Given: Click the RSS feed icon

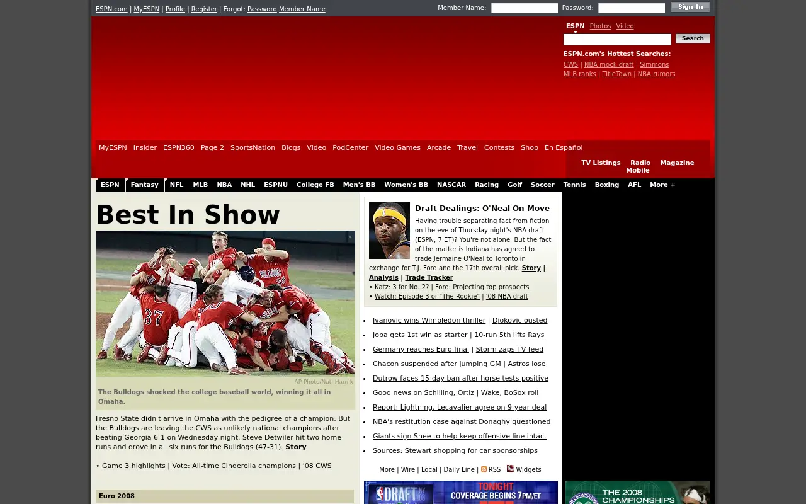Looking at the screenshot, I should coord(484,469).
